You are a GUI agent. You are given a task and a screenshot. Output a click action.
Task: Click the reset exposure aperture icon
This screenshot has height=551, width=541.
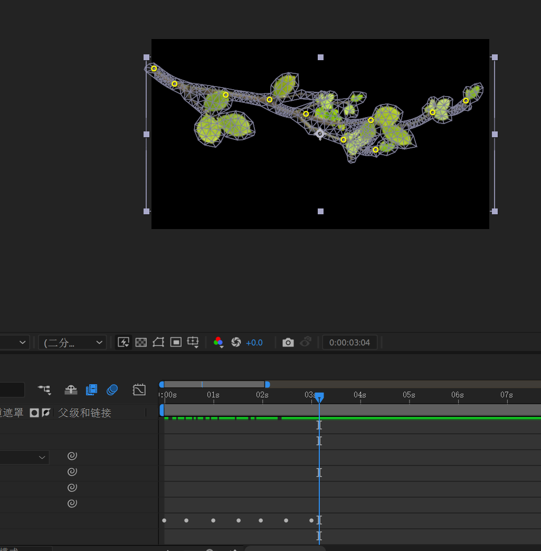236,343
